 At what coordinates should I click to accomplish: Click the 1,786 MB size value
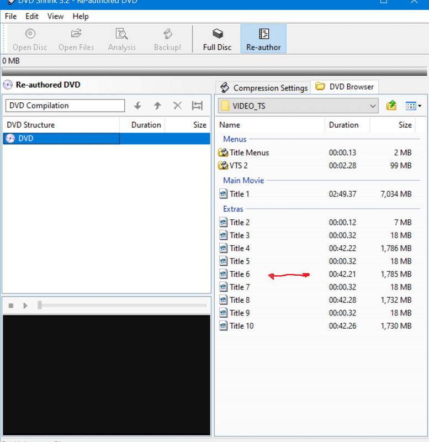[x=396, y=248]
